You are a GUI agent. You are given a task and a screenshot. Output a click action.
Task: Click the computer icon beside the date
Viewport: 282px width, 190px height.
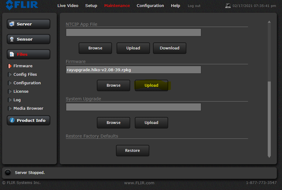click(228, 6)
